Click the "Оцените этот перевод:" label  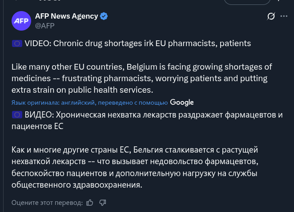click(47, 203)
